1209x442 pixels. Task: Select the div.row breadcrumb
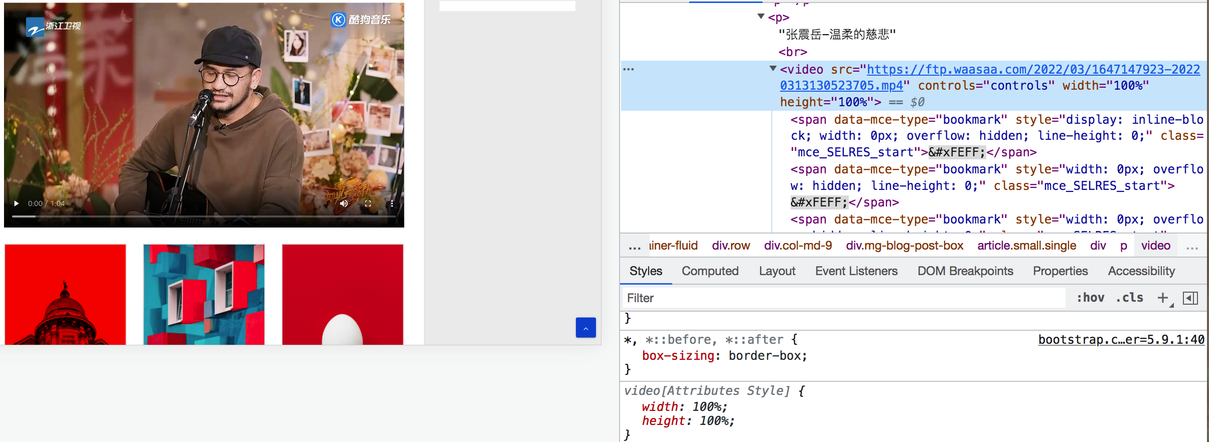[x=731, y=246]
